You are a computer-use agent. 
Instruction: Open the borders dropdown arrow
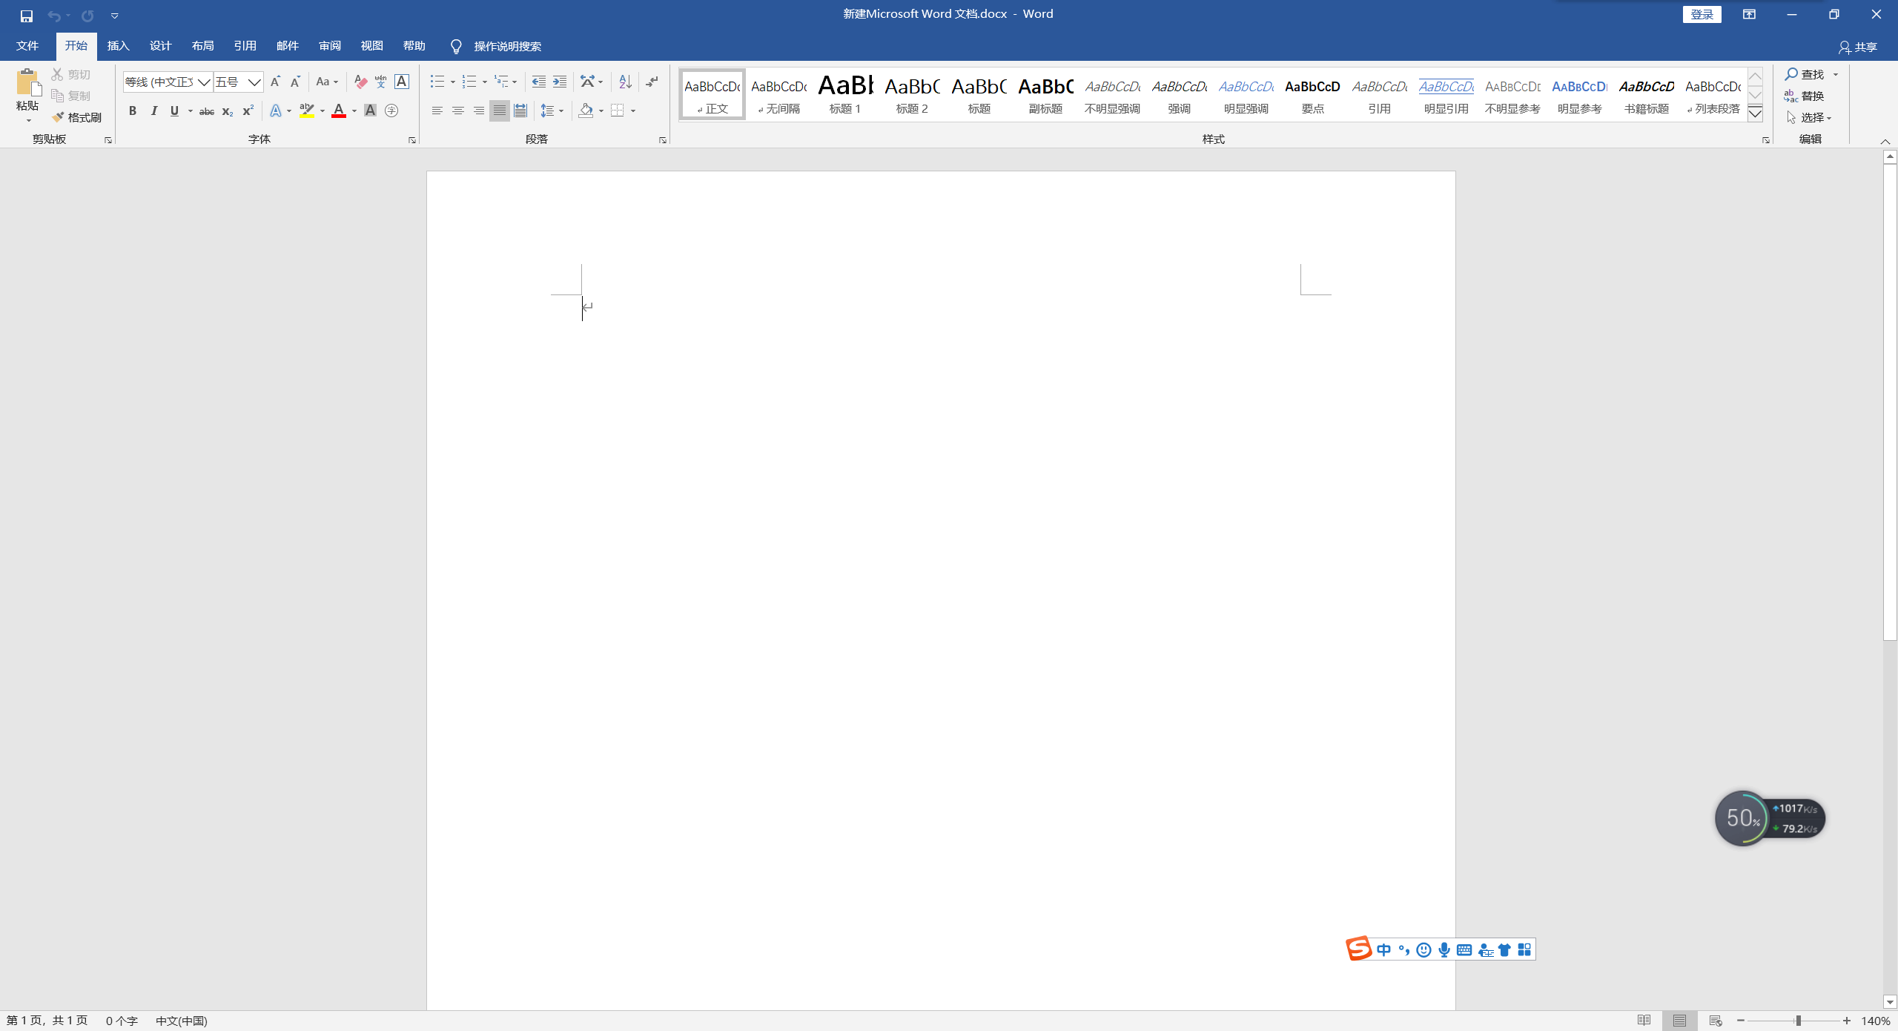coord(633,111)
